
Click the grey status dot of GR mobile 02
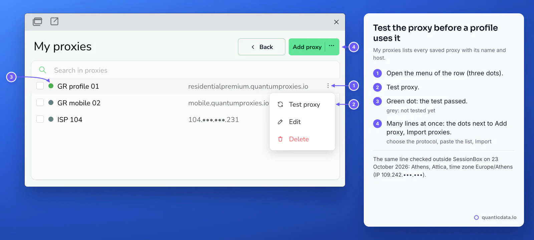pos(51,103)
